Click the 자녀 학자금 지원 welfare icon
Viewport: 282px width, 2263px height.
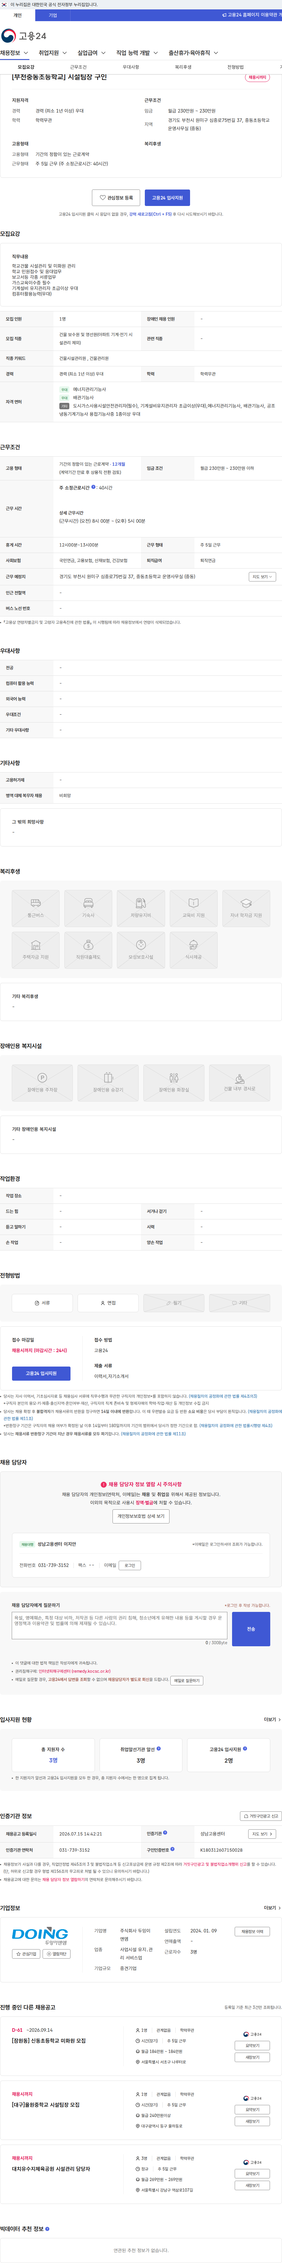click(x=246, y=908)
